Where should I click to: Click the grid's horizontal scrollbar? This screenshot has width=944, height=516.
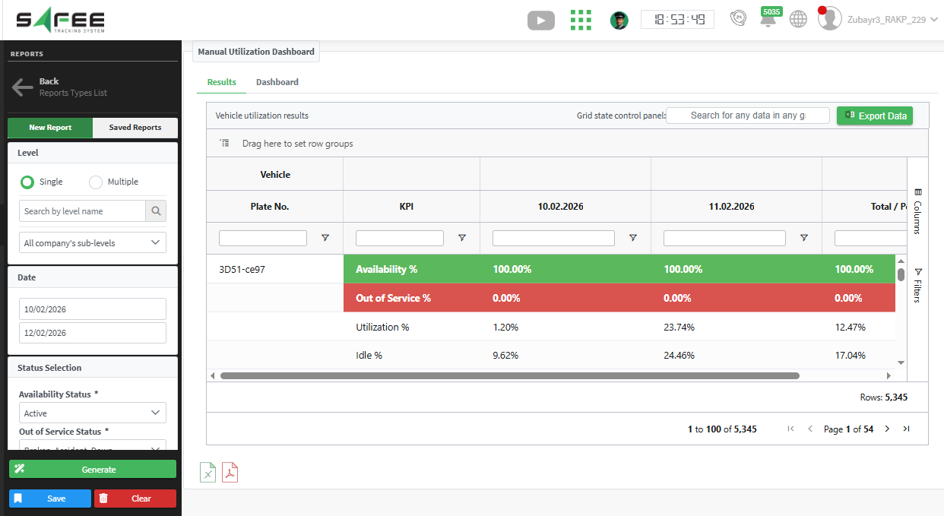(509, 375)
